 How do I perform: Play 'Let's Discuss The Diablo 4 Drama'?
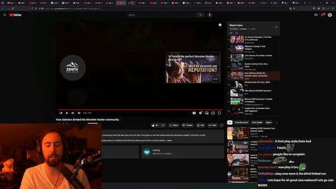coord(254,58)
